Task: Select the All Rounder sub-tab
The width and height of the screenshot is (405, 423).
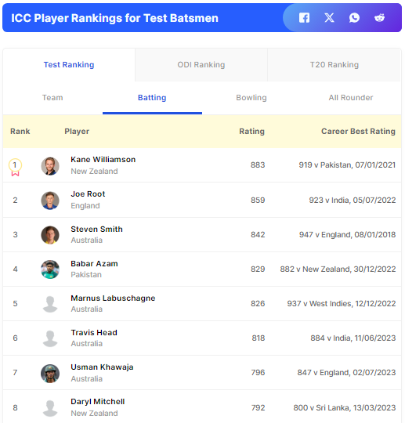Action: (x=351, y=98)
